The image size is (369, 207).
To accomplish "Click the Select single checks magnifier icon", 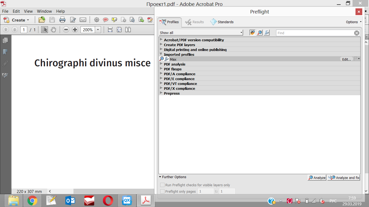I will [259, 33].
